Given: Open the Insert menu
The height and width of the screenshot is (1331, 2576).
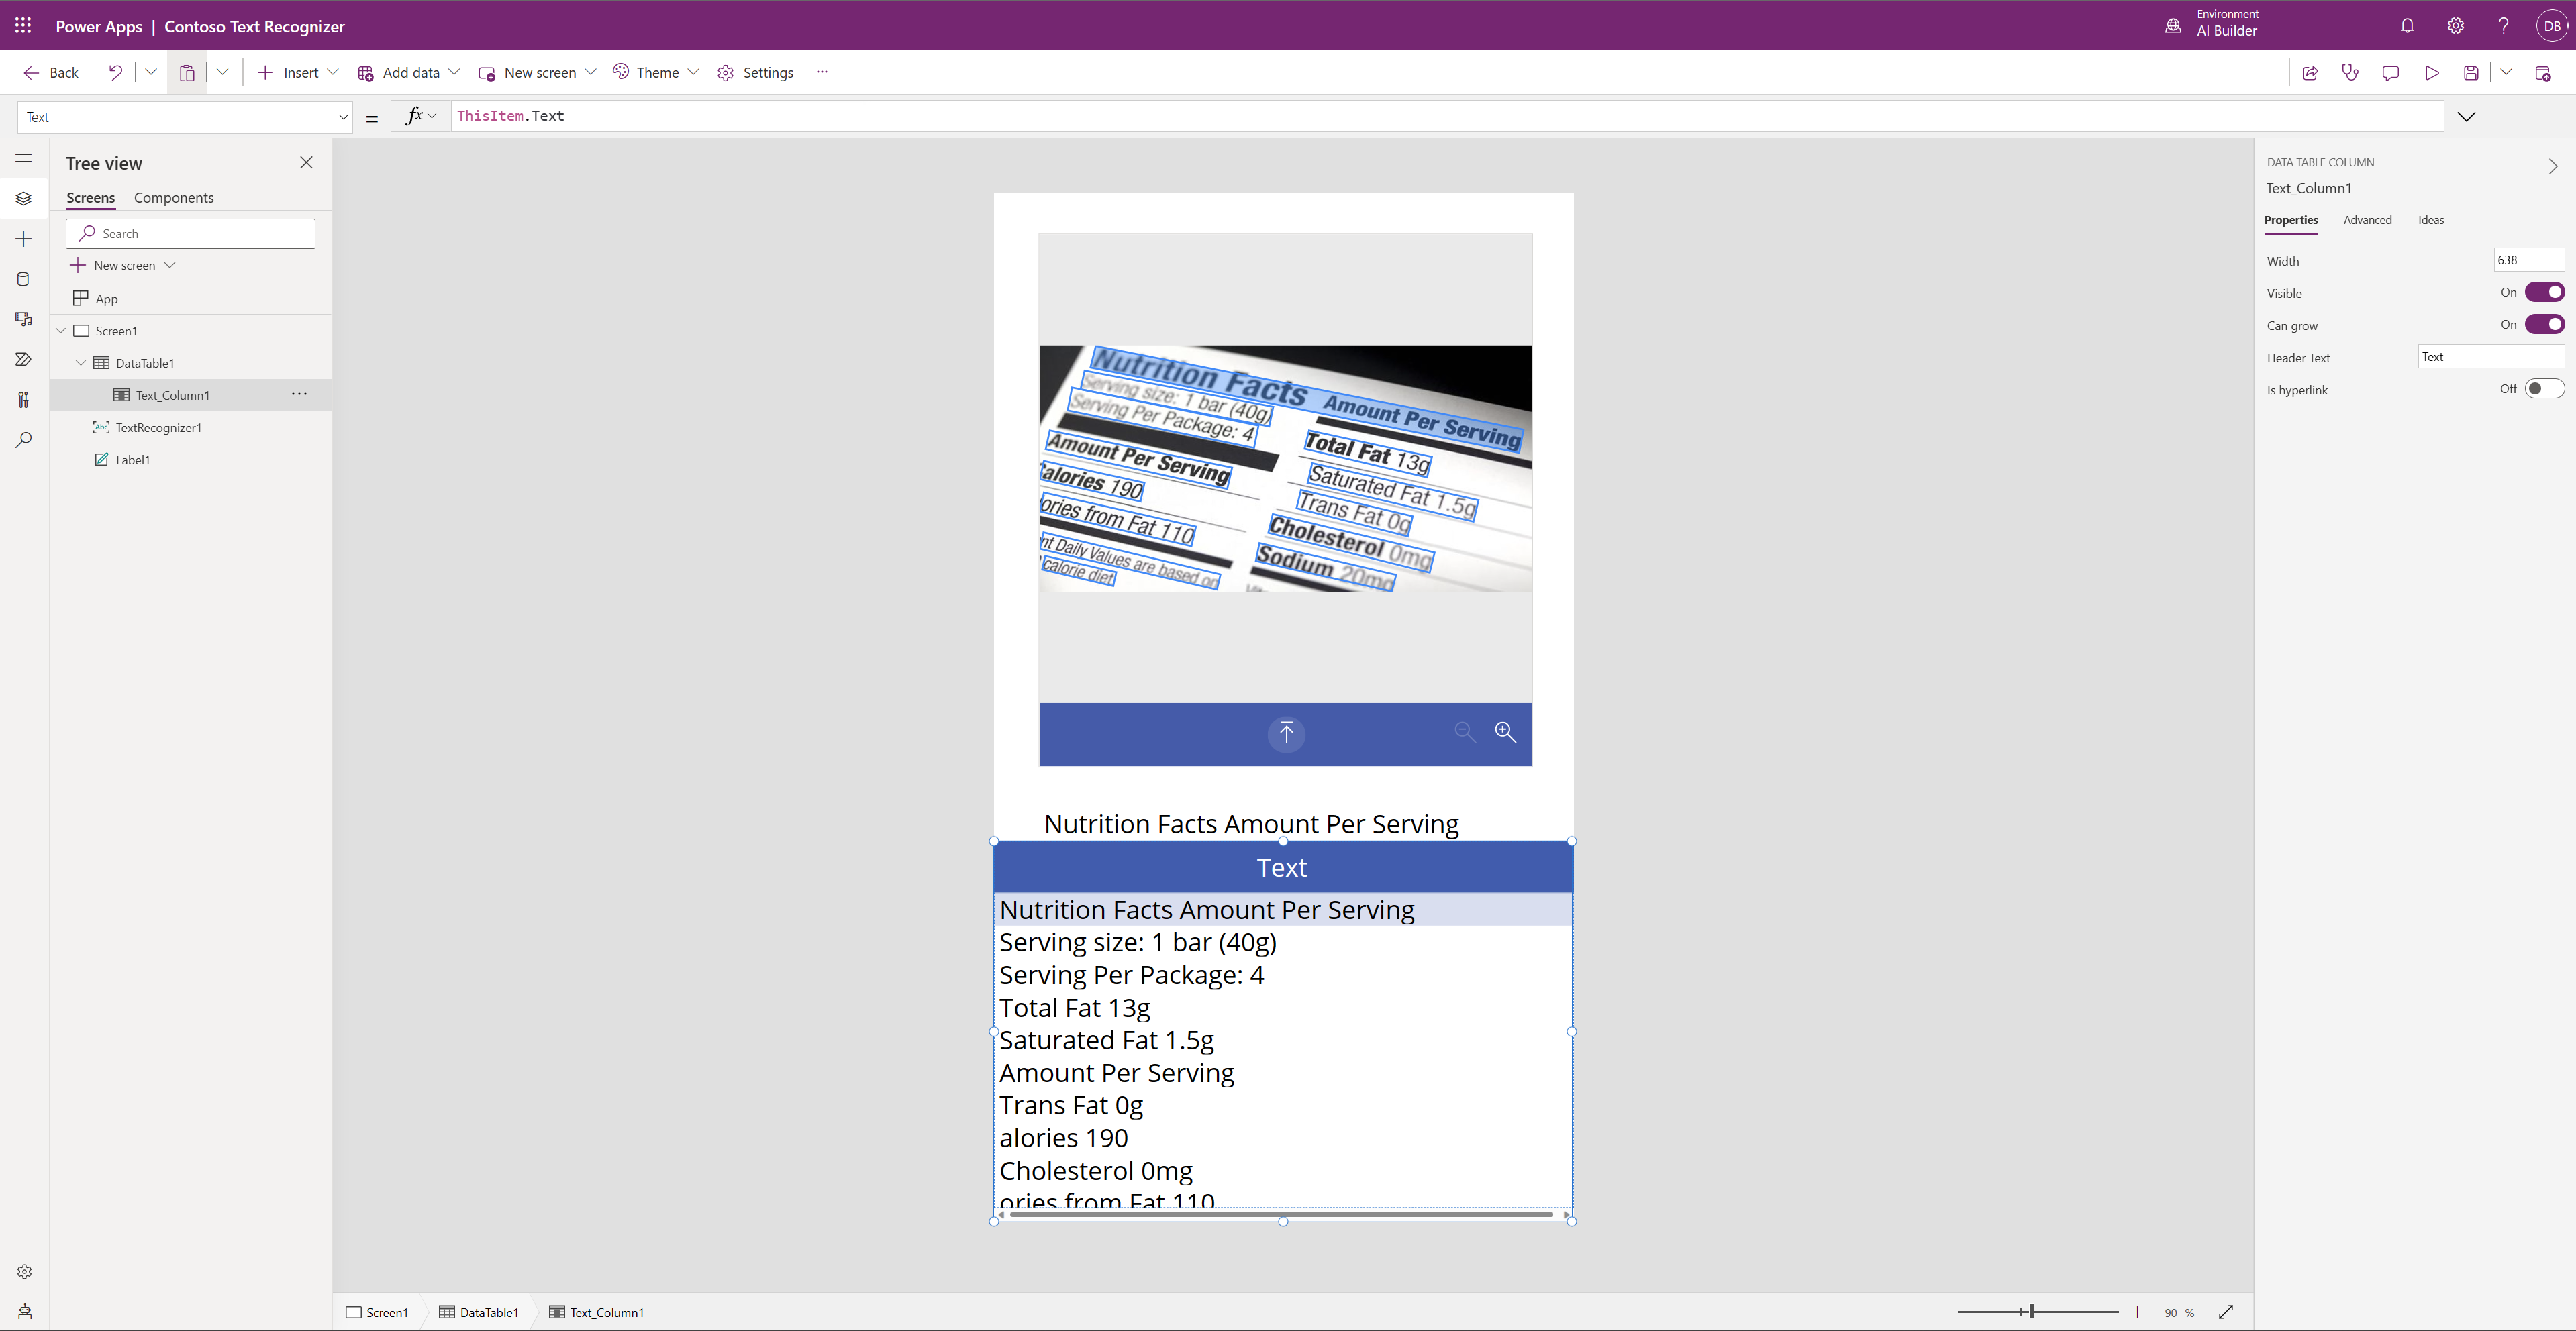Looking at the screenshot, I should (297, 71).
